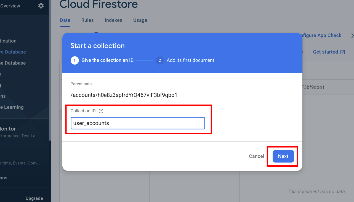Select the Data tab
The height and width of the screenshot is (202, 354).
pyautogui.click(x=65, y=20)
